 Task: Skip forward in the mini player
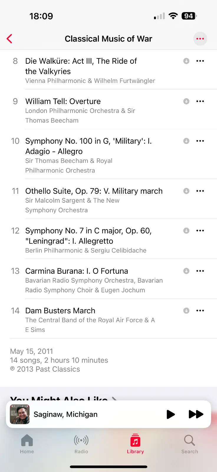196,414
